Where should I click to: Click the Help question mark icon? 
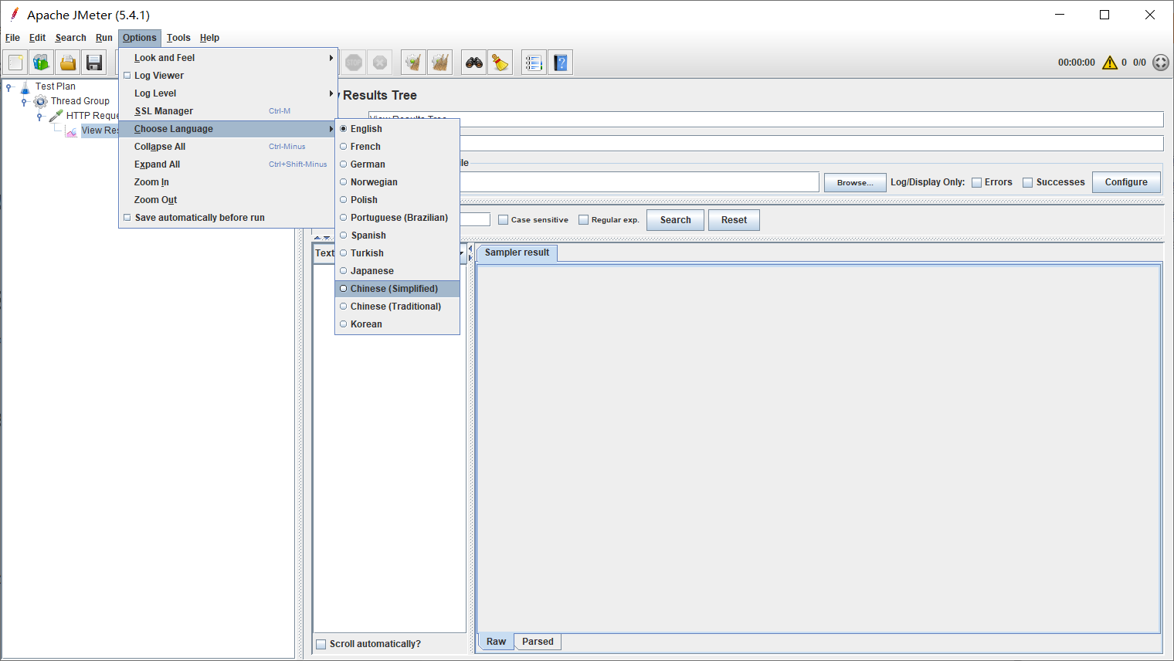pos(561,63)
